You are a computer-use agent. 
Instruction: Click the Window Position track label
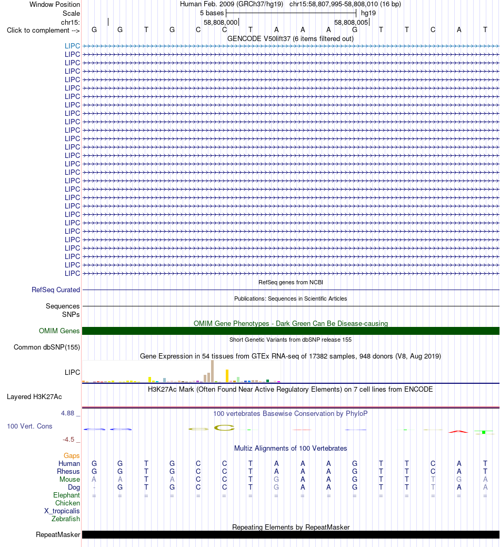point(54,5)
